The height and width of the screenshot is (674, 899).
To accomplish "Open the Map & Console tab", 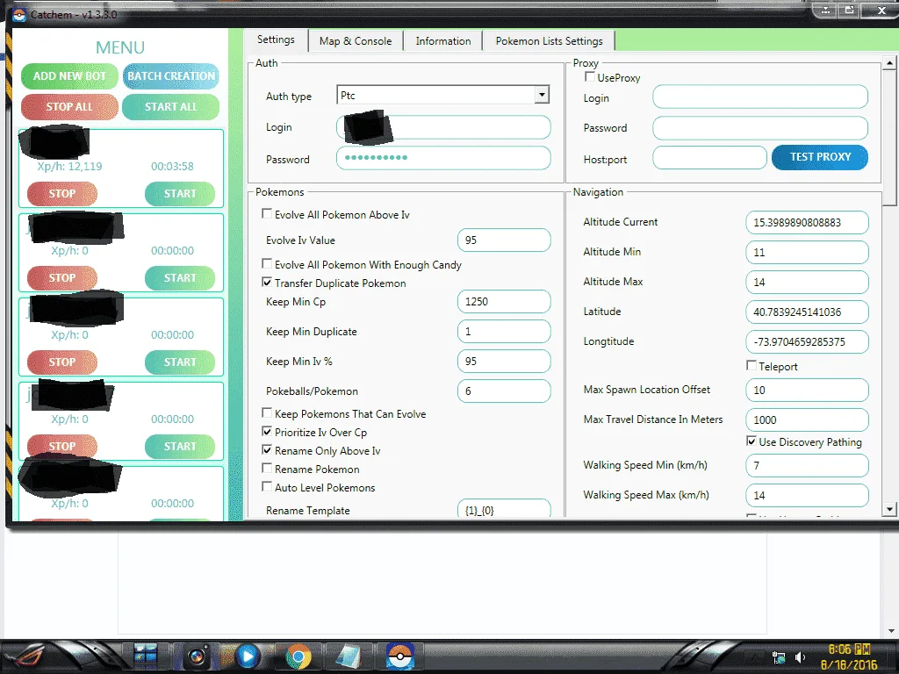I will tap(356, 41).
